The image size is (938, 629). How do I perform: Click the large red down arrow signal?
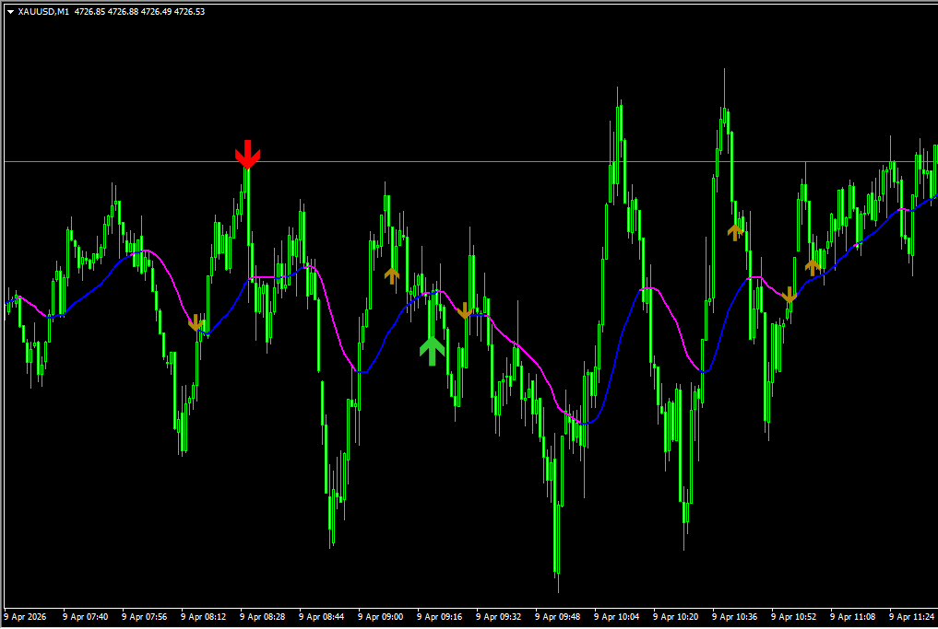pyautogui.click(x=246, y=155)
